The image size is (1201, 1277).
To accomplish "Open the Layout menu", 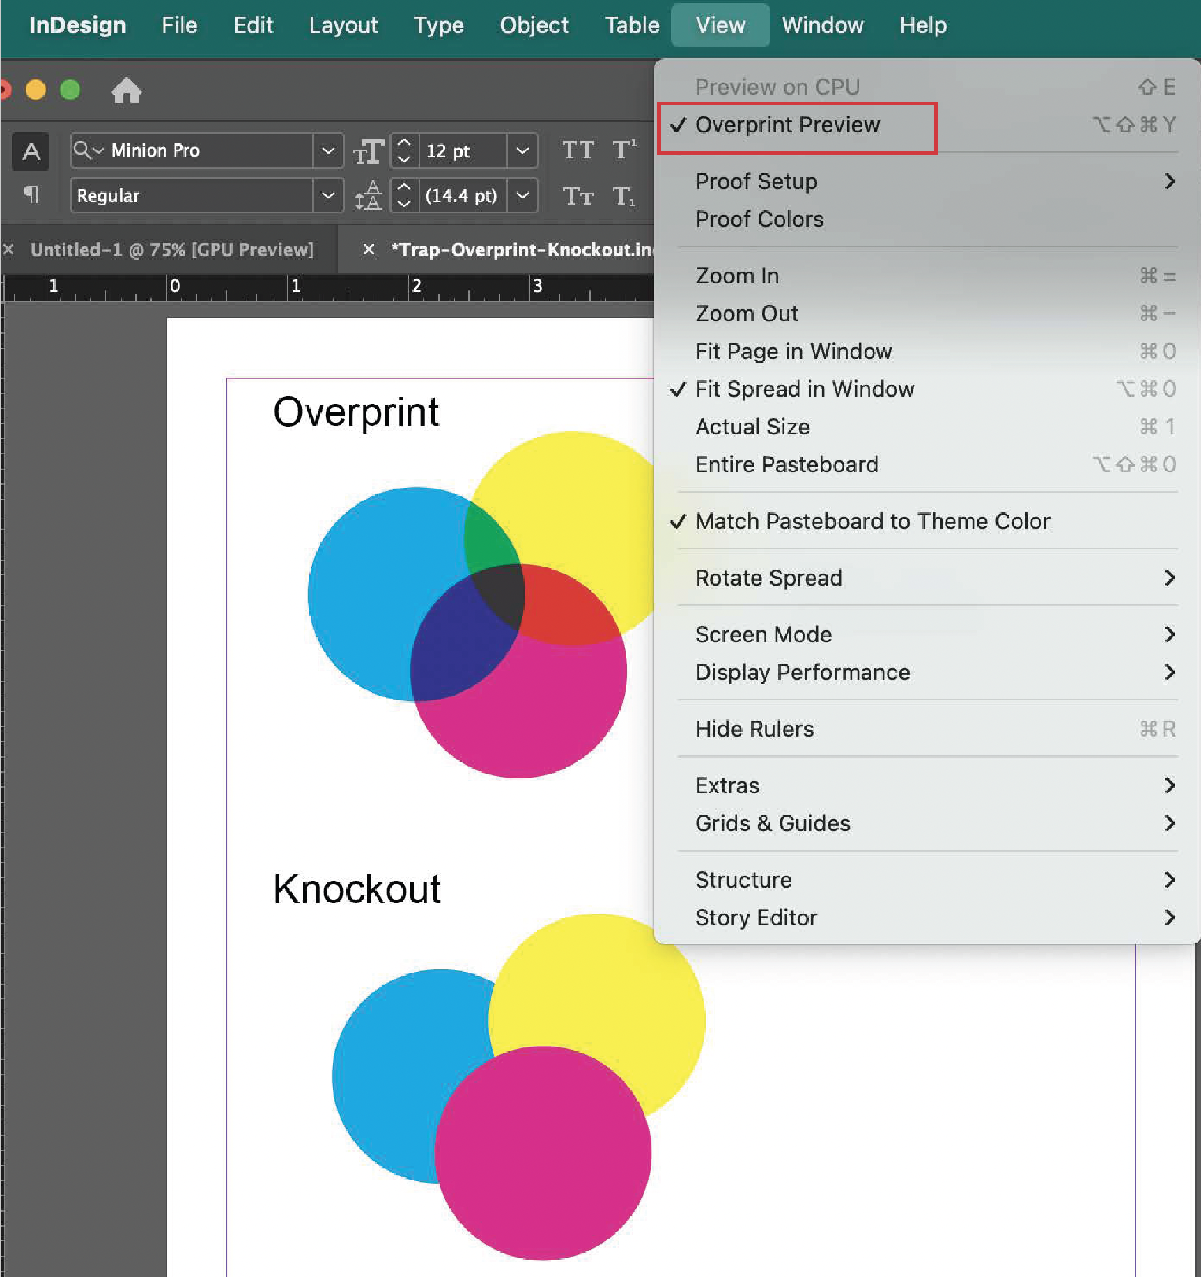I will pyautogui.click(x=343, y=25).
